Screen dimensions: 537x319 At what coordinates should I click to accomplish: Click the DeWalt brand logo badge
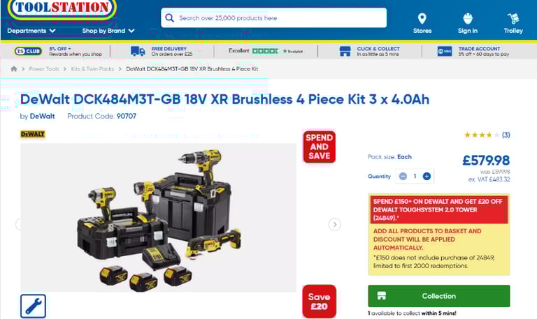[x=33, y=134]
